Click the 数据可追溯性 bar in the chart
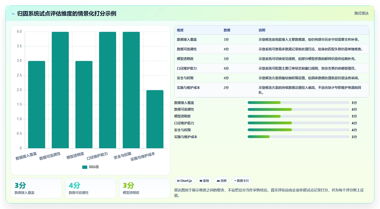 [x=60, y=90]
